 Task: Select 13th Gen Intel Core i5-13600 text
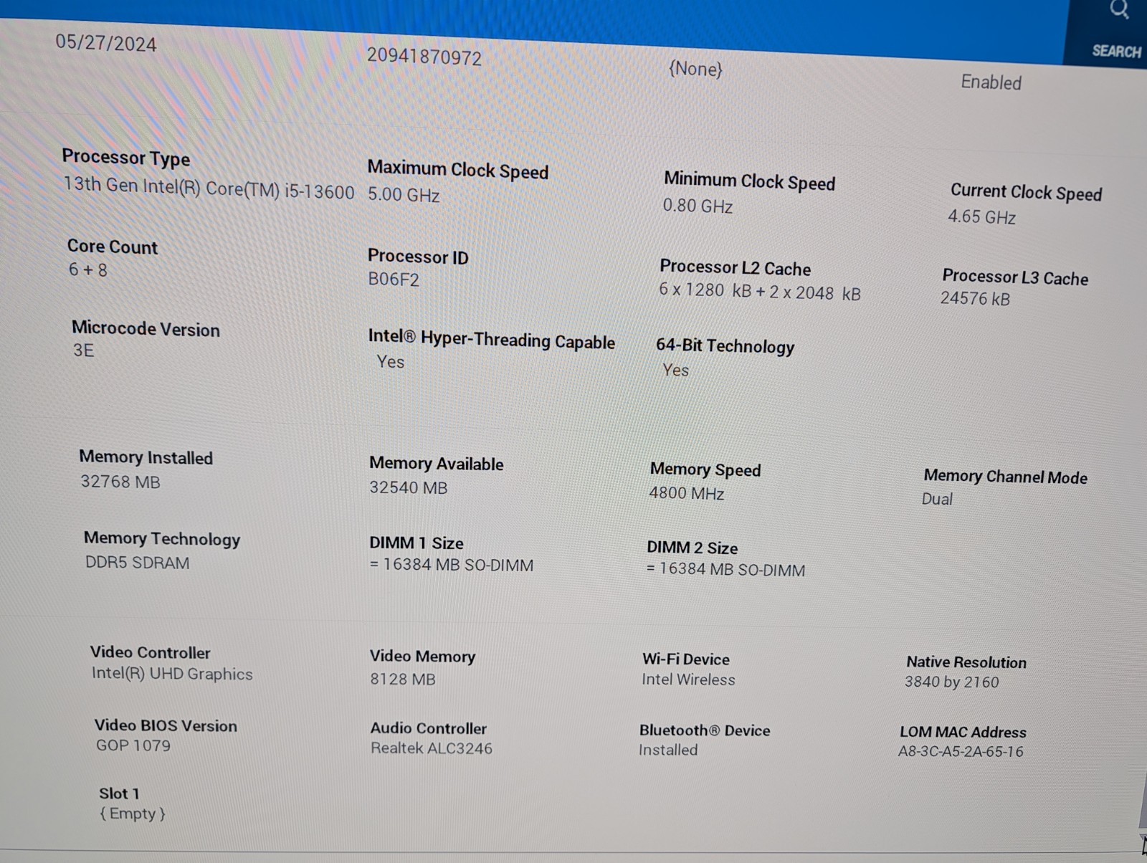[209, 188]
